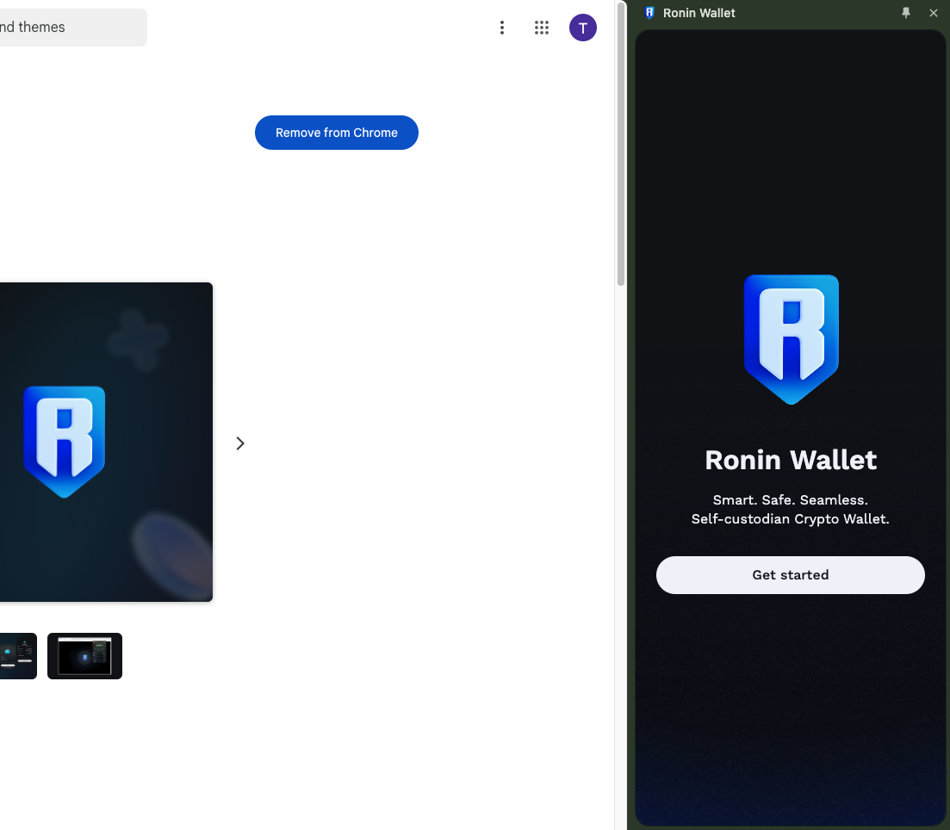950x830 pixels.
Task: Show next screenshot with the right chevron
Action: [x=240, y=443]
